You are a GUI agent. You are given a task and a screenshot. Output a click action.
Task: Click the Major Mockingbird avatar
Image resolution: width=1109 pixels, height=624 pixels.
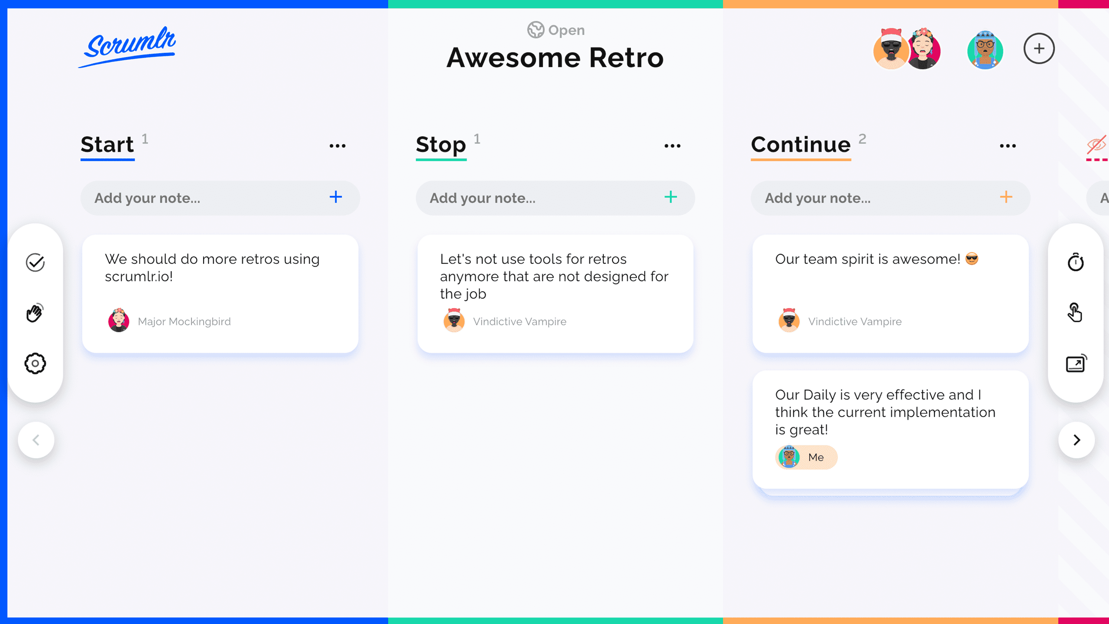click(x=119, y=321)
